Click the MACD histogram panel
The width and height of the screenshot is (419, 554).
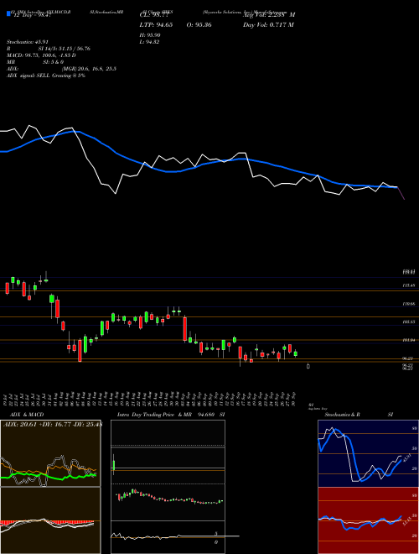tap(50, 520)
